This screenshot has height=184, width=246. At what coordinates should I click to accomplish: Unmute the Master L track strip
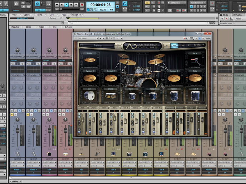point(12,115)
